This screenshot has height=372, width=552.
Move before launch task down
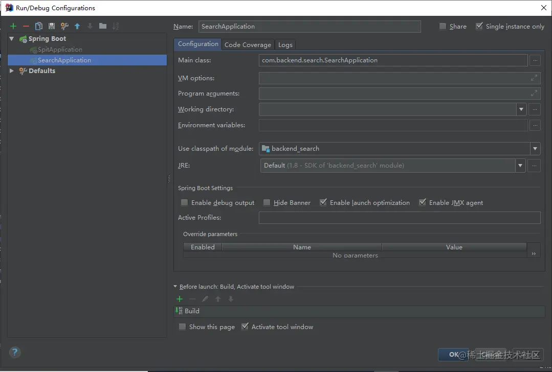click(231, 299)
